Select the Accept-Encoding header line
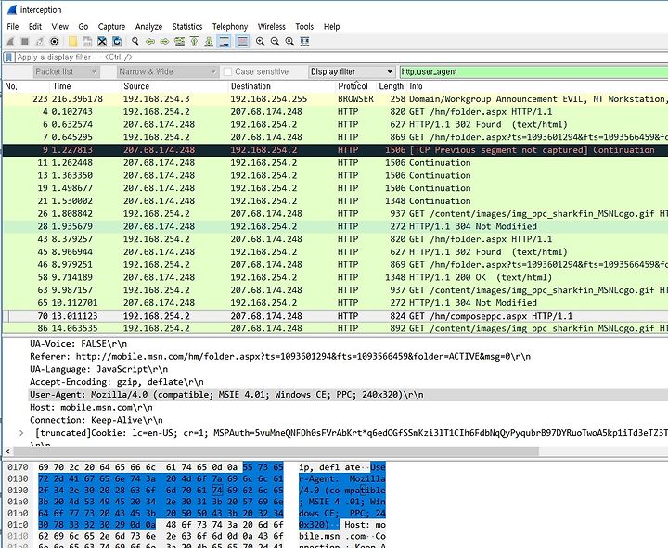The image size is (668, 548). coord(117,382)
